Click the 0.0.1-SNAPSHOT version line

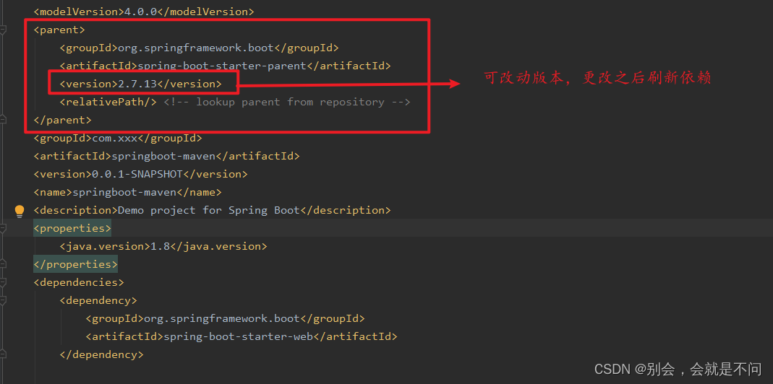coord(140,174)
